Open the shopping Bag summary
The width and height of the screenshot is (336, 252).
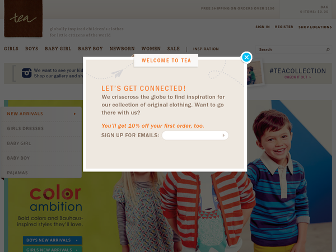coord(314,10)
